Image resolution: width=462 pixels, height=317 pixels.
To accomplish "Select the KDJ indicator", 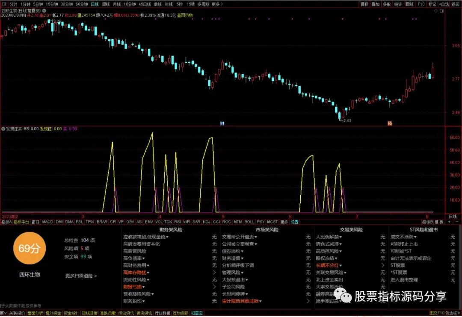I will tap(207, 222).
